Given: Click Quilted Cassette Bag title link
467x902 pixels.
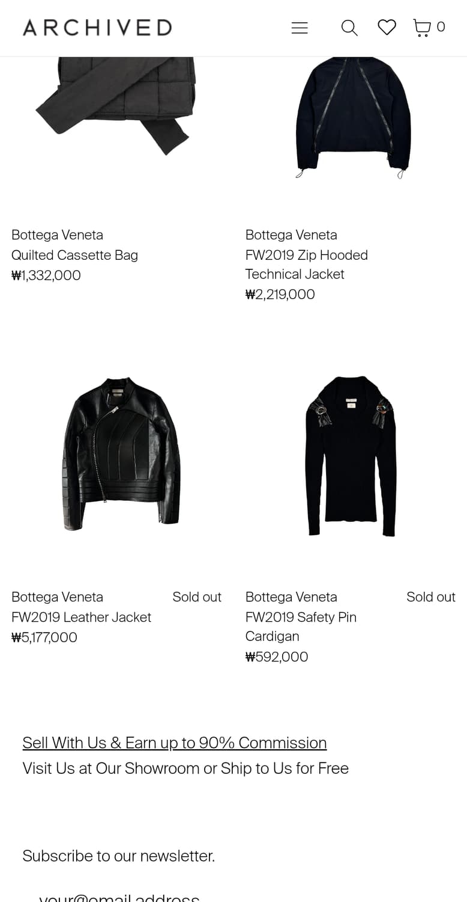Looking at the screenshot, I should pyautogui.click(x=74, y=255).
